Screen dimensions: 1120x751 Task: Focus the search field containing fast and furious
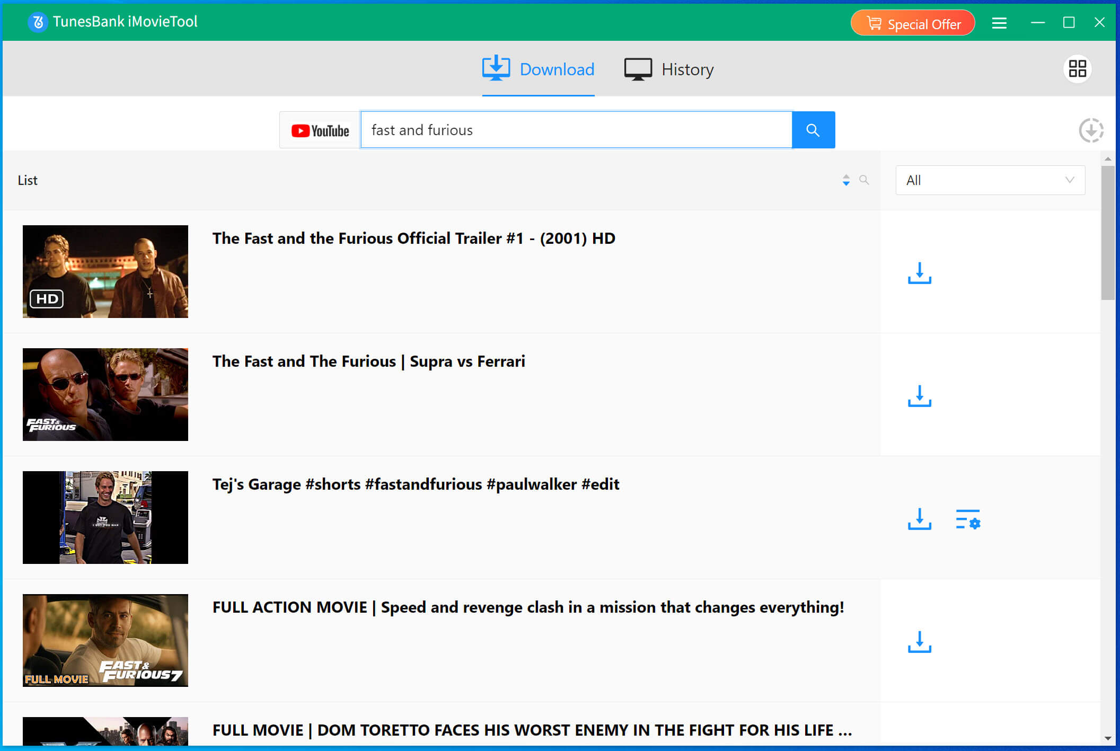576,130
